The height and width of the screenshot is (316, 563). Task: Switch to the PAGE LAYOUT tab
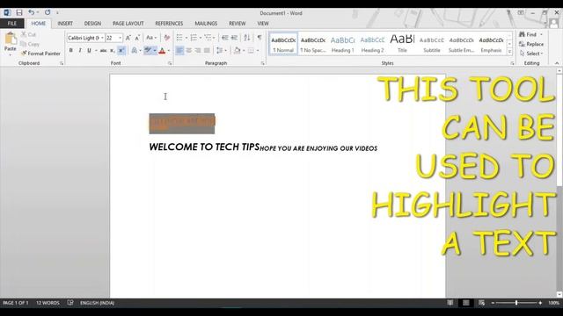(x=128, y=24)
